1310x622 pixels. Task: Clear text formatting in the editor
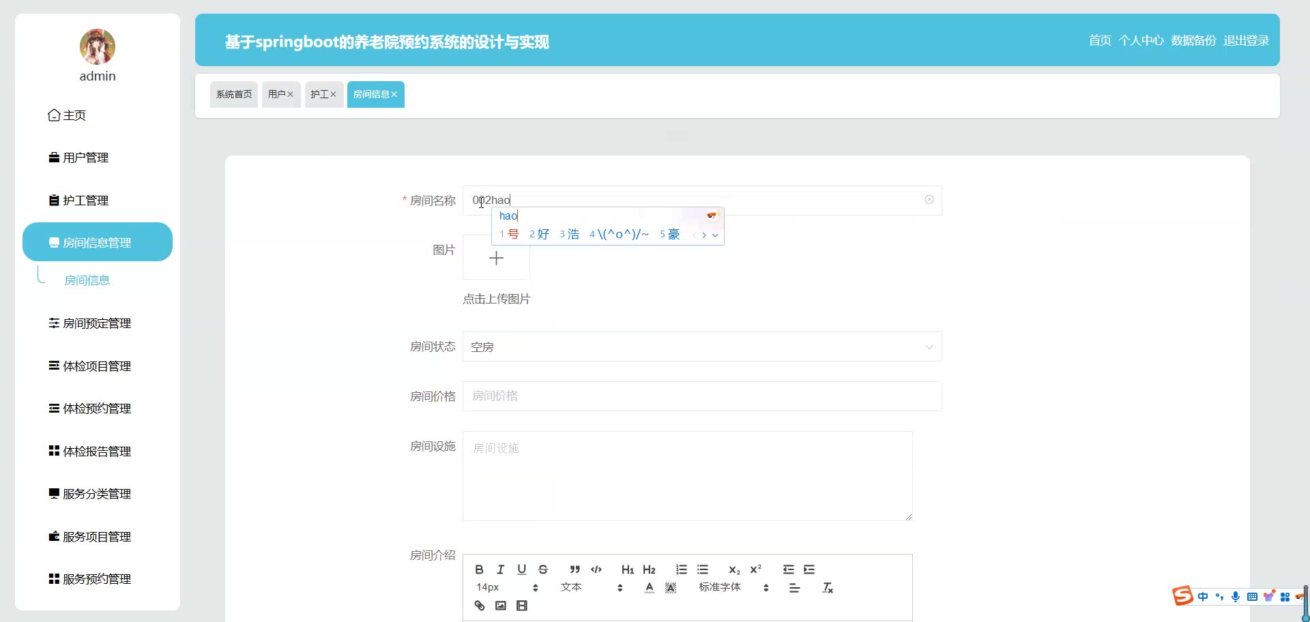[x=828, y=588]
